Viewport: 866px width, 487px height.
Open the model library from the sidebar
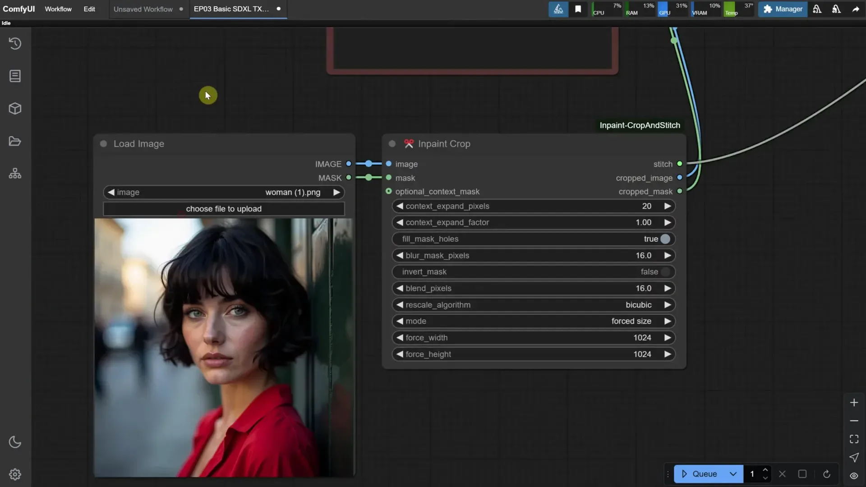click(x=15, y=108)
